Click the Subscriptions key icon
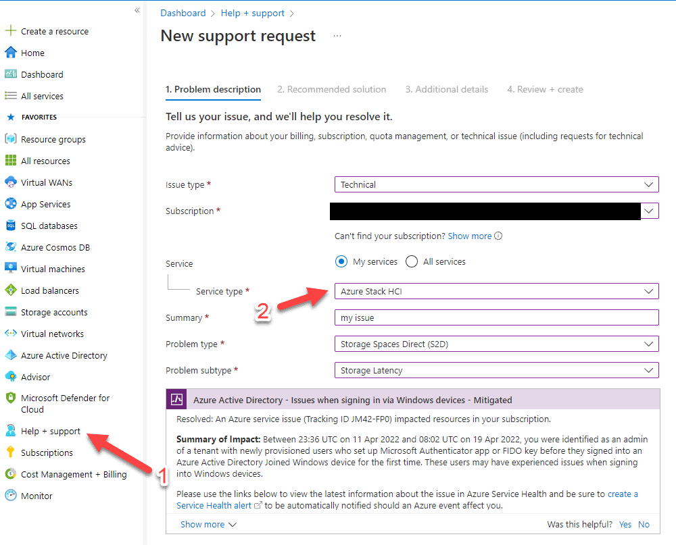 pos(10,452)
